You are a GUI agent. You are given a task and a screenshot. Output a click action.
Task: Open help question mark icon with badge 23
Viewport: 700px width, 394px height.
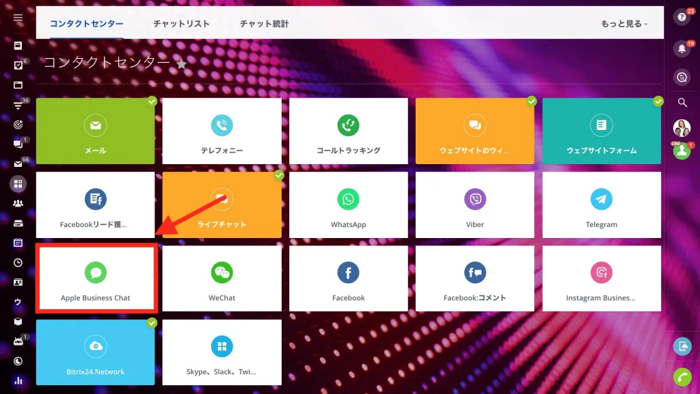click(682, 17)
